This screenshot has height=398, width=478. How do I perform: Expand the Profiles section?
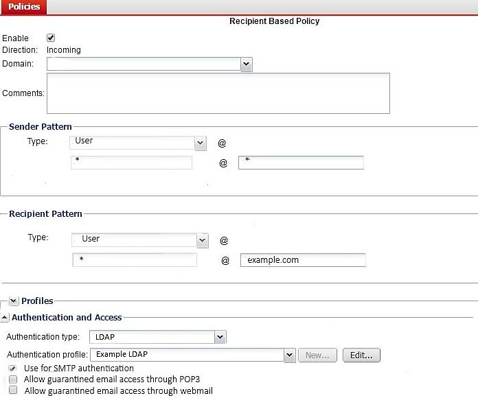[14, 301]
